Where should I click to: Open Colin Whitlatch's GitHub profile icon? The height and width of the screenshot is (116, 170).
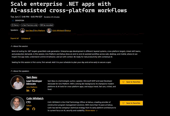pyautogui.click(x=33, y=109)
